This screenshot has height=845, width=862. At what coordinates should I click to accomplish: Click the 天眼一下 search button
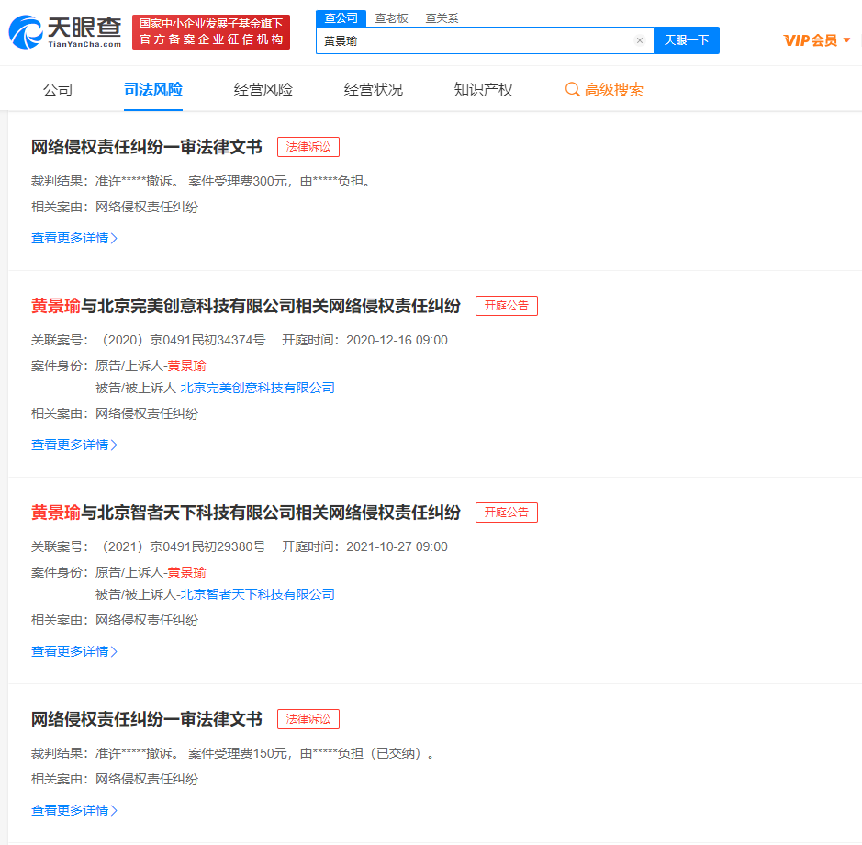[686, 40]
